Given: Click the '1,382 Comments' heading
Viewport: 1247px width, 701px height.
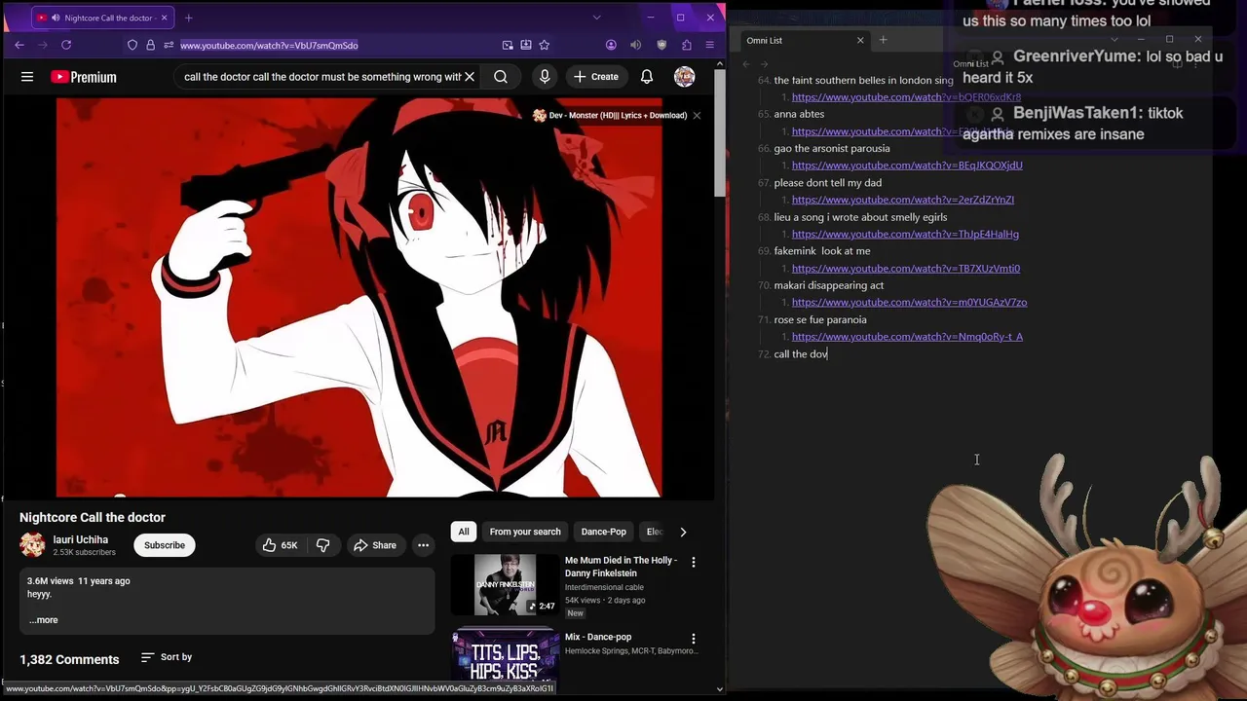Looking at the screenshot, I should (x=69, y=659).
